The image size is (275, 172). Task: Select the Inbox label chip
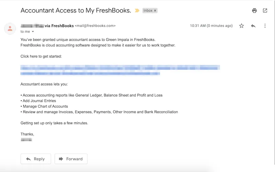click(148, 11)
